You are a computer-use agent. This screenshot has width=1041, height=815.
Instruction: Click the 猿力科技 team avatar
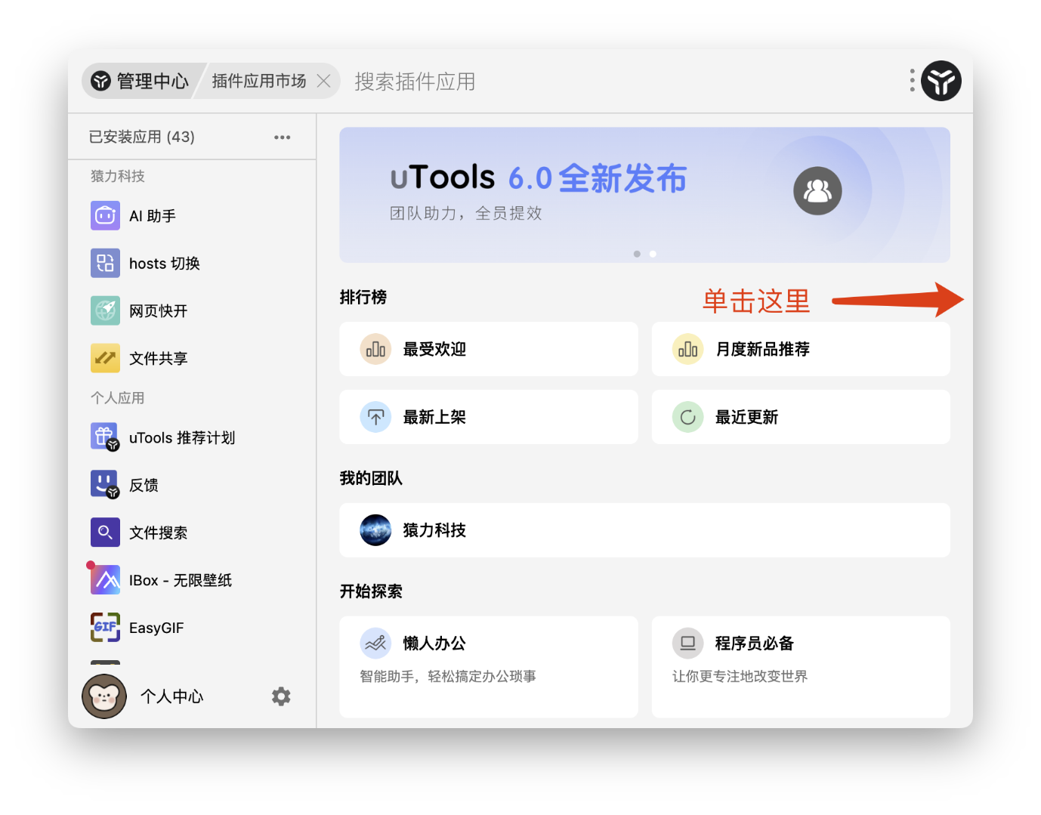(375, 530)
